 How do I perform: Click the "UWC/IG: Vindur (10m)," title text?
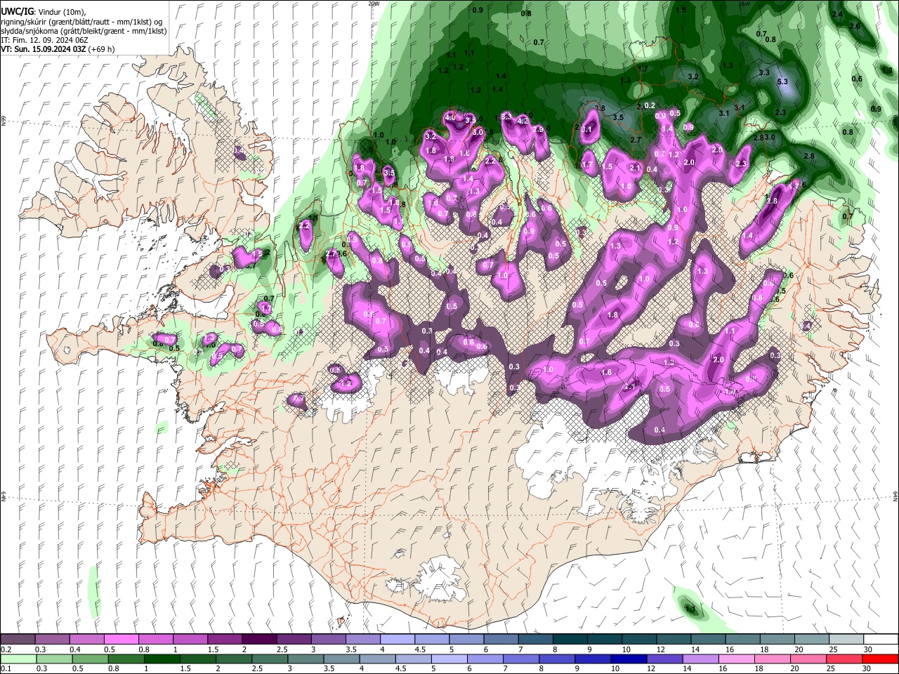tap(44, 12)
